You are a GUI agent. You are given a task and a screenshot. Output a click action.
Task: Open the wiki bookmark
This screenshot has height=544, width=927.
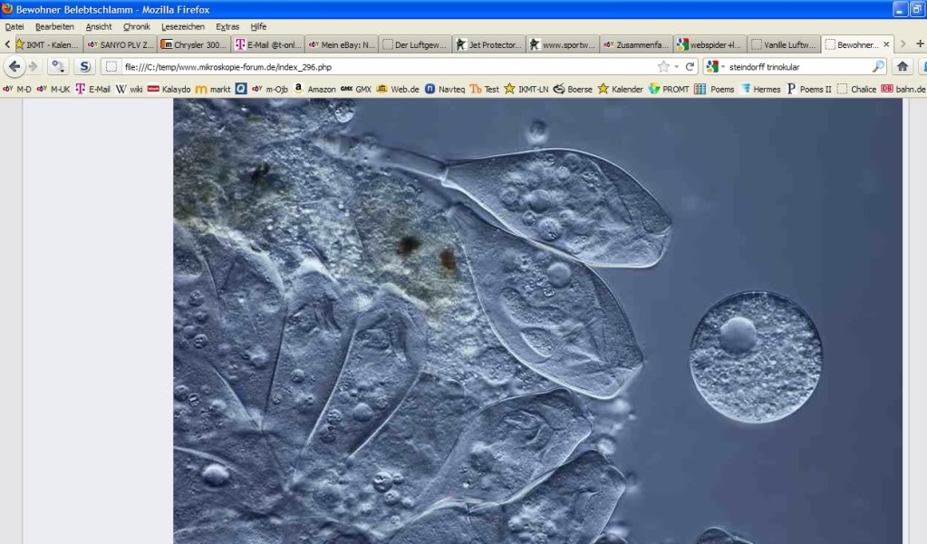pos(129,89)
